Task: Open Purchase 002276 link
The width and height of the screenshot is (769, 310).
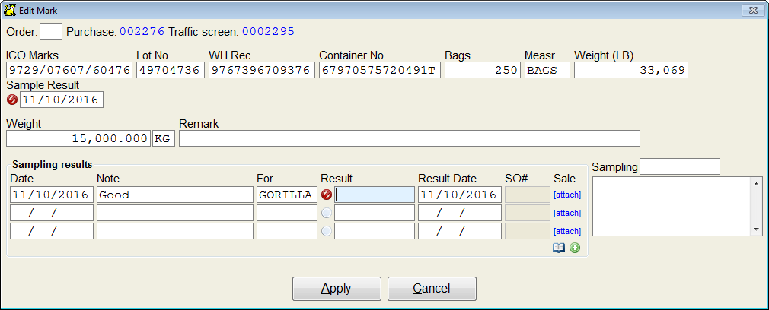Action: (x=142, y=32)
